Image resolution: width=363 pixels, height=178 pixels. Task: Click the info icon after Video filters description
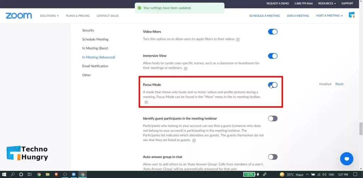[238, 40]
